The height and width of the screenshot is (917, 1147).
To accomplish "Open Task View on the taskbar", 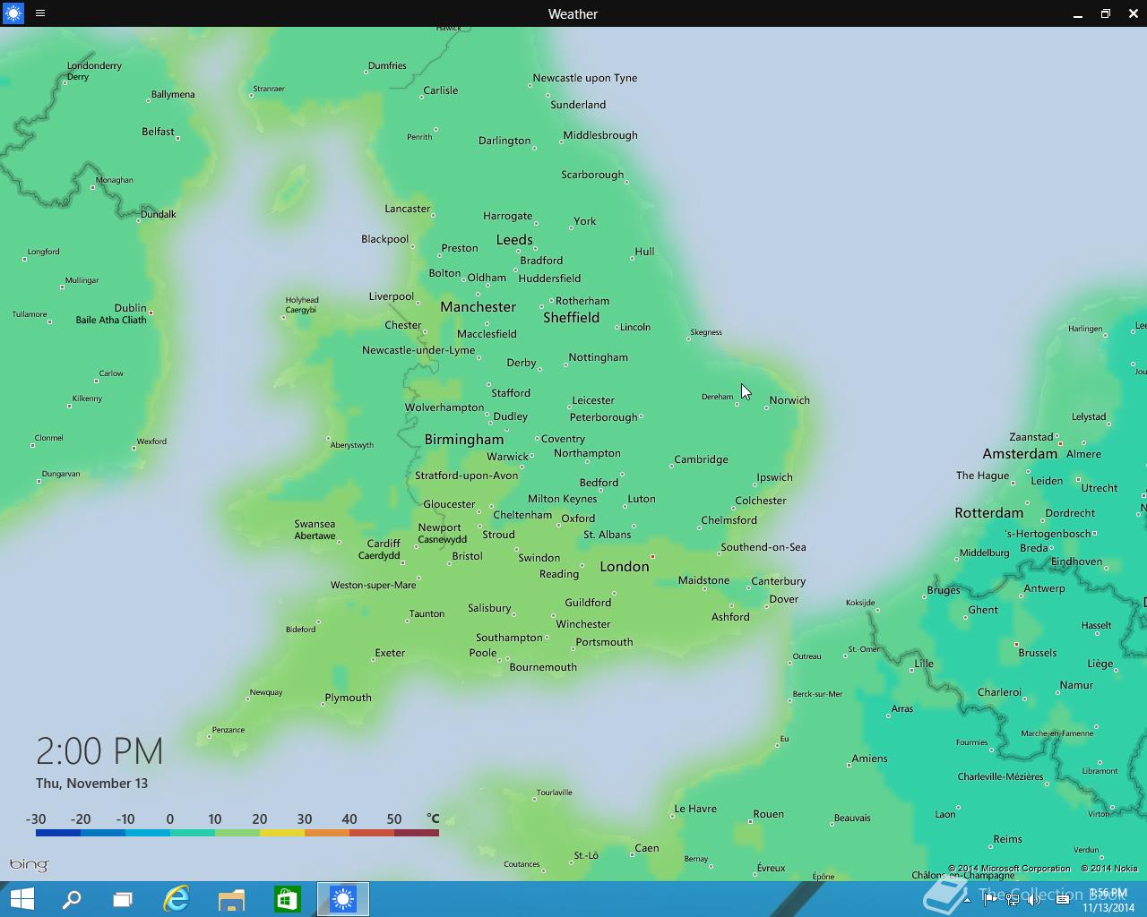I will tap(123, 899).
